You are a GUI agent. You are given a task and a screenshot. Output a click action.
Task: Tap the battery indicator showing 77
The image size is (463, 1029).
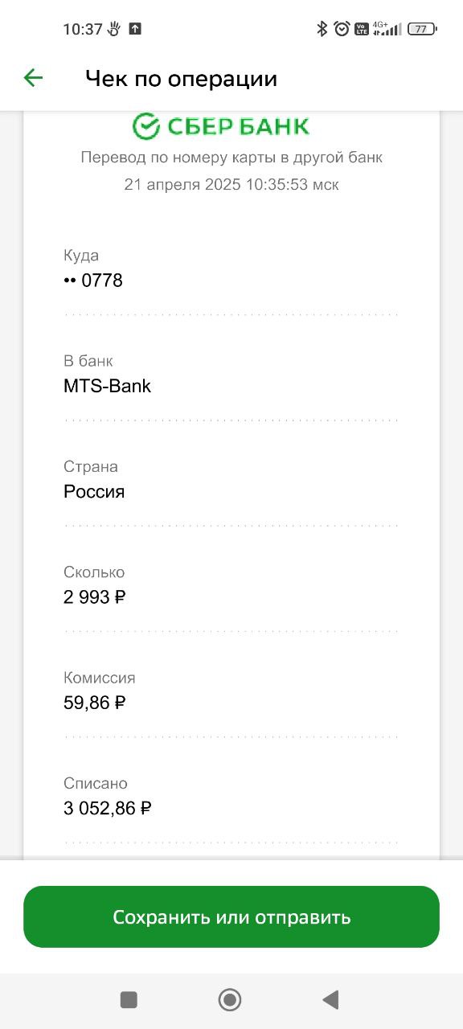(x=422, y=29)
